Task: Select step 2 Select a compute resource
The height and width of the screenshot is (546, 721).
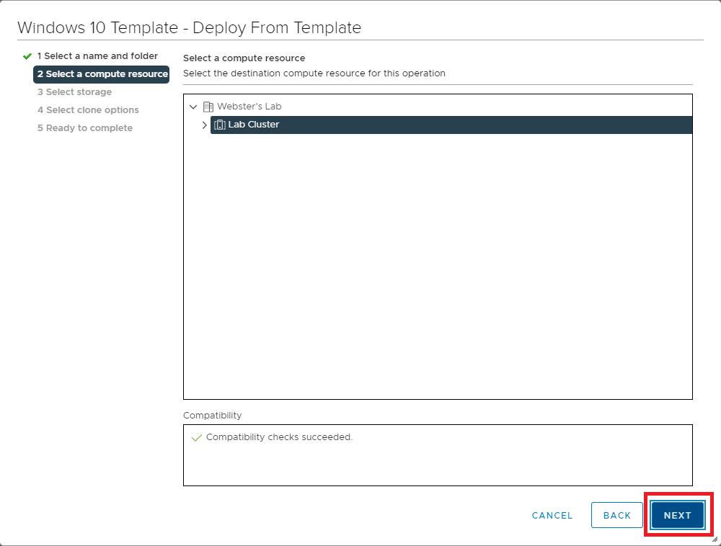Action: coord(102,74)
